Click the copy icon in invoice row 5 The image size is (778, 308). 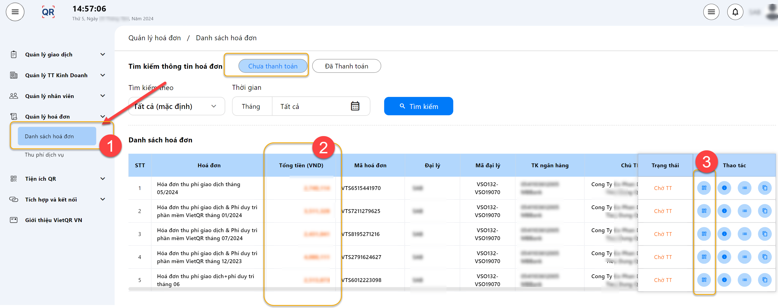pyautogui.click(x=764, y=280)
